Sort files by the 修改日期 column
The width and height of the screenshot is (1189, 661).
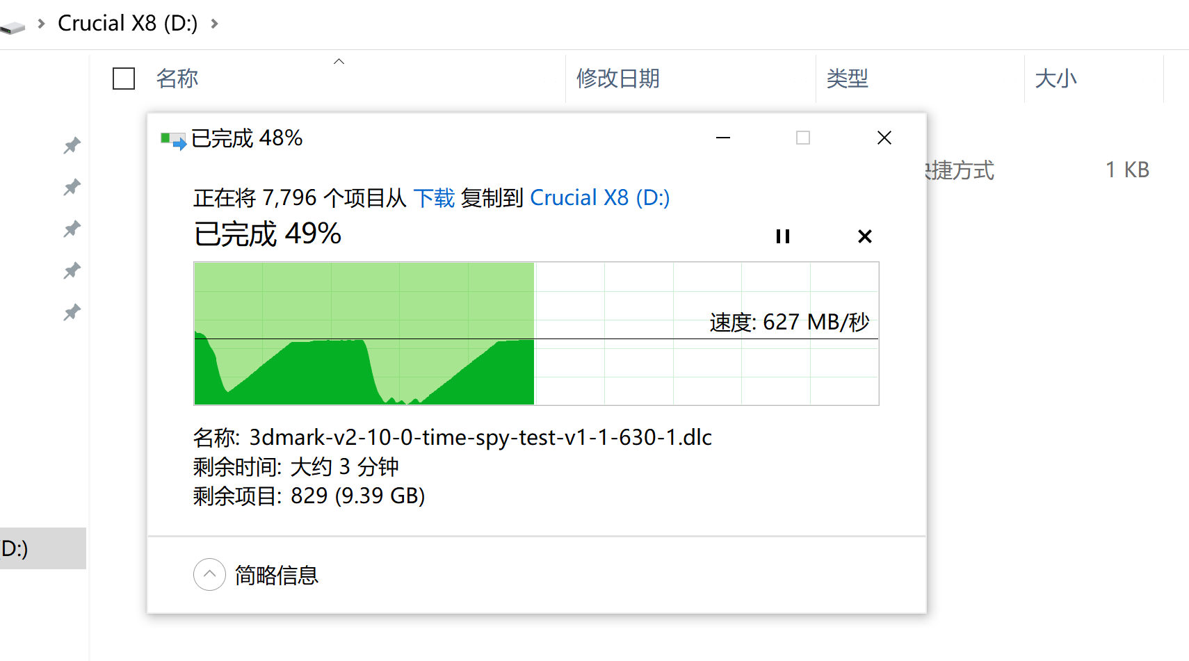[x=617, y=79]
